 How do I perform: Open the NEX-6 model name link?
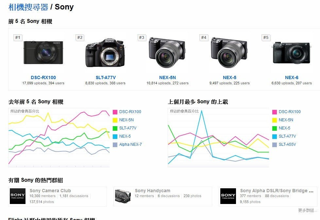[292, 77]
